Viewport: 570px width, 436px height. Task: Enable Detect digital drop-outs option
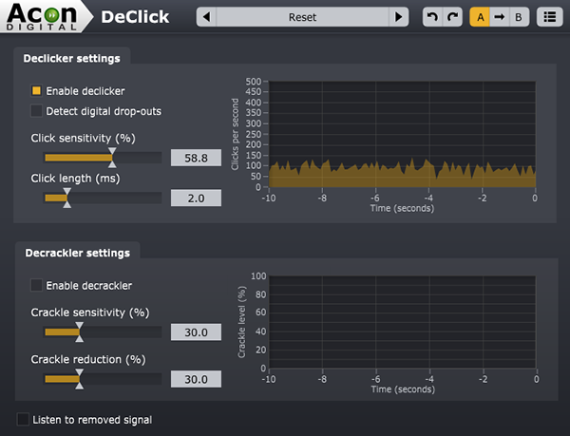tap(37, 111)
